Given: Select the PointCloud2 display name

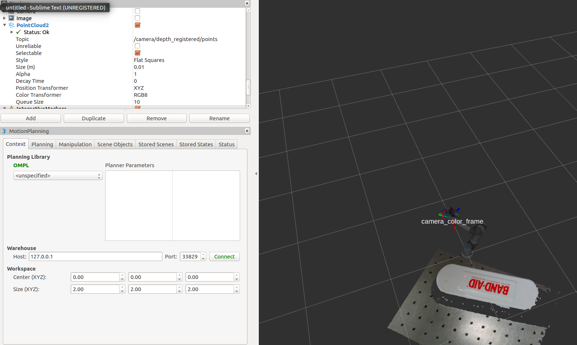Looking at the screenshot, I should (33, 25).
